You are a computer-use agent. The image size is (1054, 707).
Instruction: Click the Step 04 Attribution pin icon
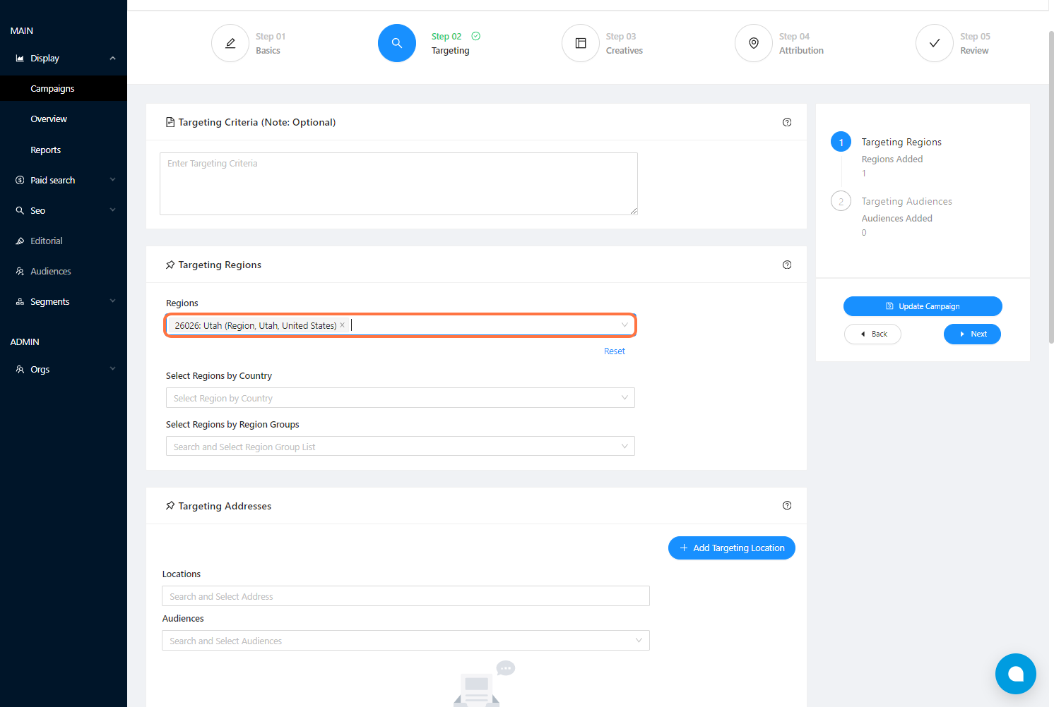754,43
